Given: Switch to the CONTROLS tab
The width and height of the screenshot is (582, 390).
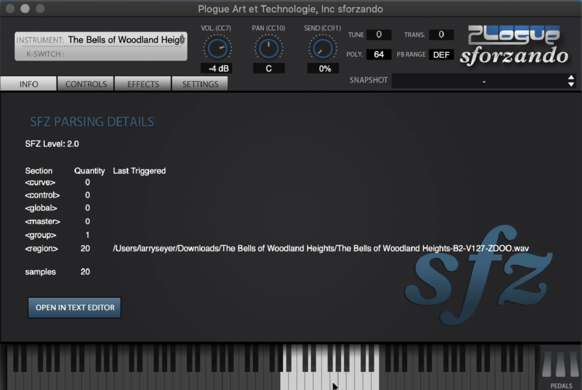Looking at the screenshot, I should click(x=86, y=84).
